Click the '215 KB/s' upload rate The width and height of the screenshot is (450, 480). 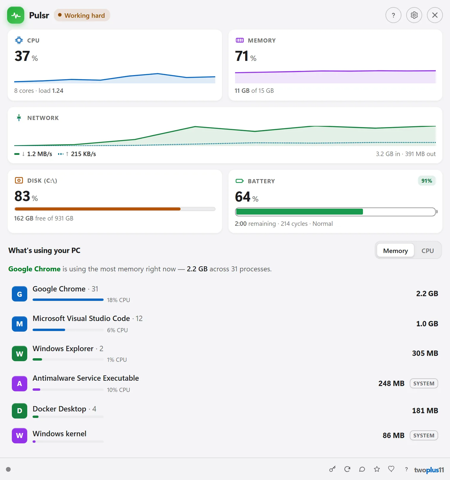(83, 154)
